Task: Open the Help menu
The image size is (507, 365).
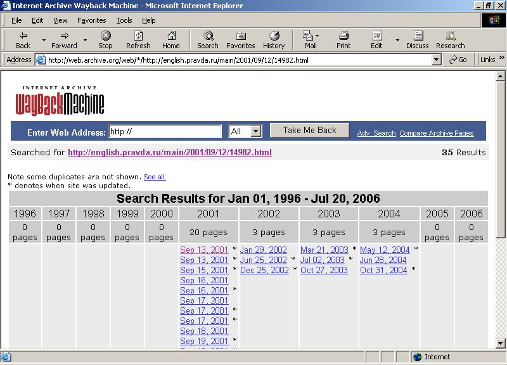Action: 149,21
